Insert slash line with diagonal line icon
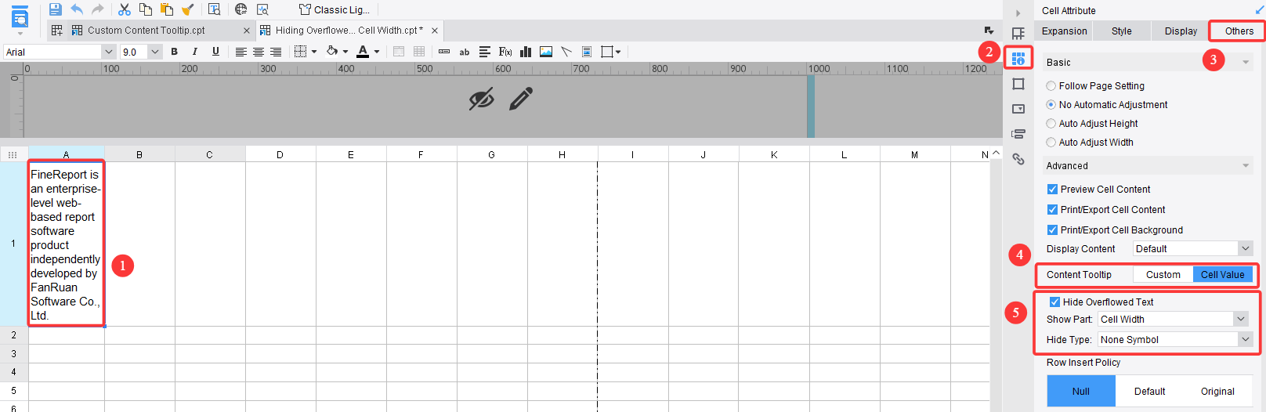Viewport: 1266px width, 412px height. coord(566,52)
